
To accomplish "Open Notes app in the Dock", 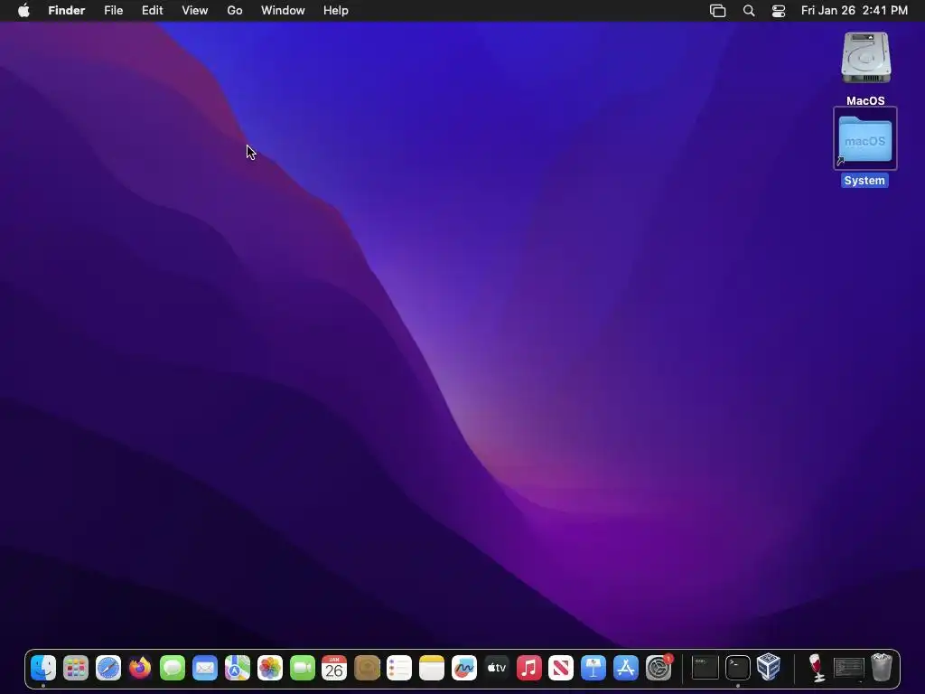I will [x=431, y=668].
